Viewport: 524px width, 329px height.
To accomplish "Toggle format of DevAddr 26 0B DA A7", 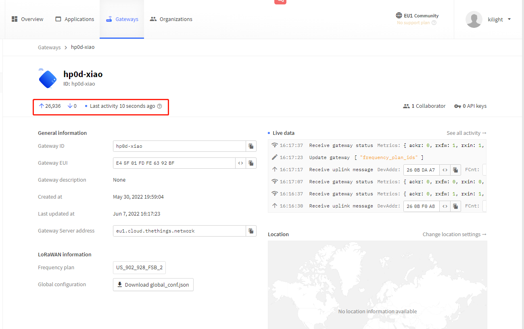I will point(445,170).
